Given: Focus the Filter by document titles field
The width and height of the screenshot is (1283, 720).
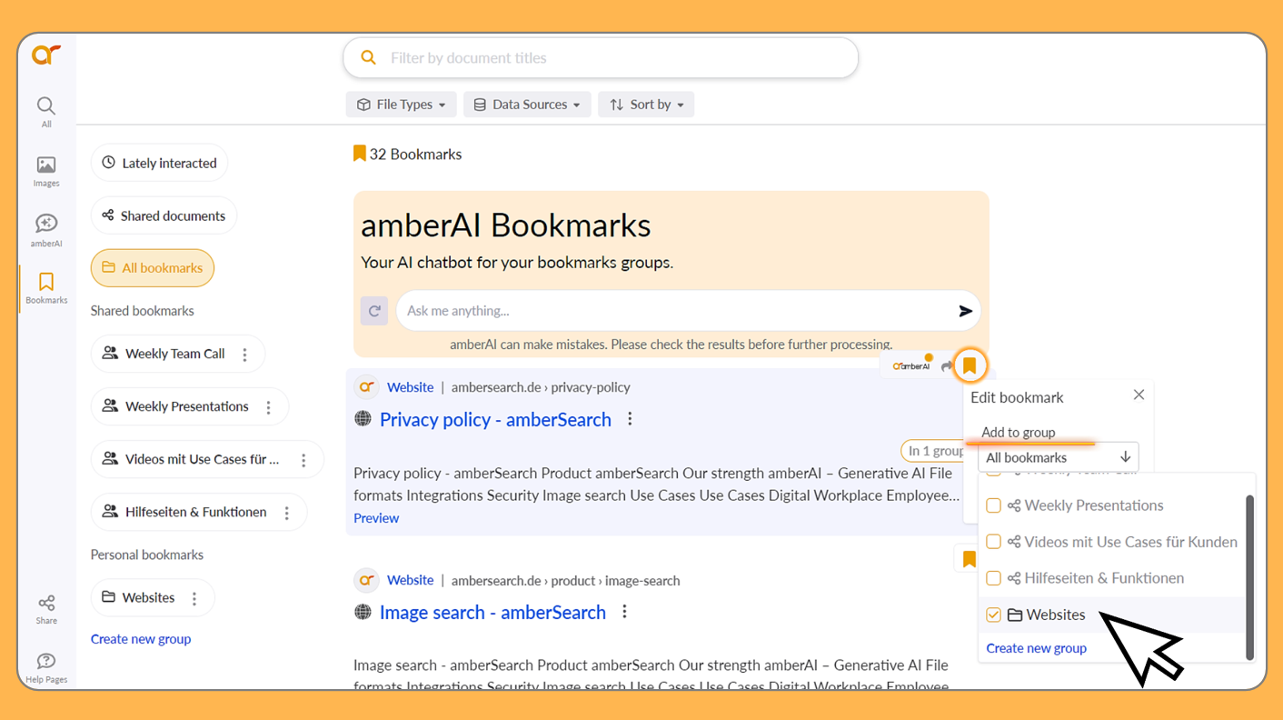Looking at the screenshot, I should [x=601, y=57].
